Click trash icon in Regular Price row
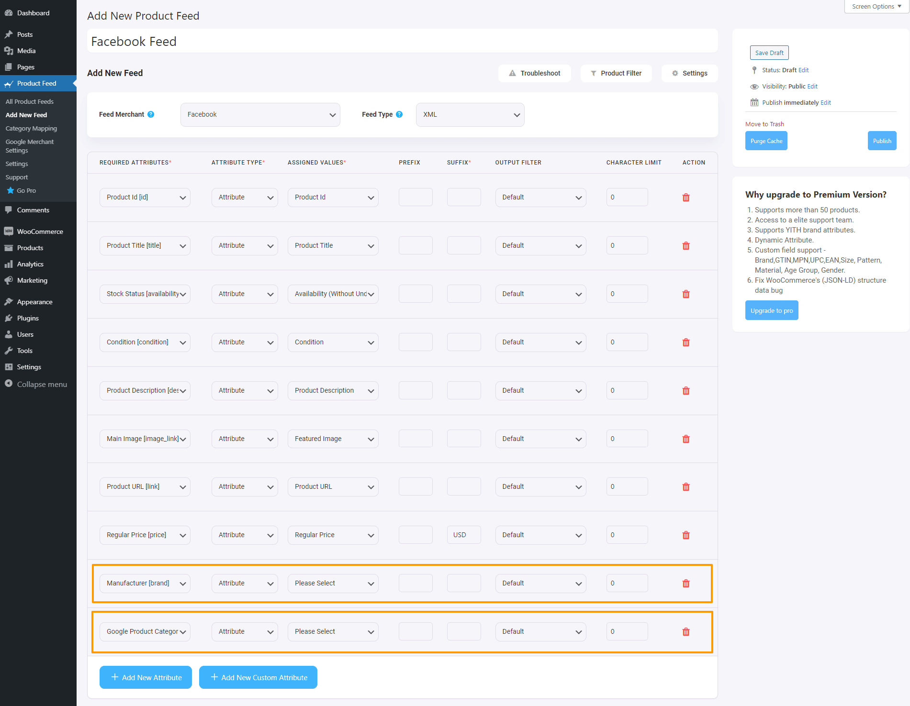This screenshot has height=706, width=910. [x=686, y=535]
